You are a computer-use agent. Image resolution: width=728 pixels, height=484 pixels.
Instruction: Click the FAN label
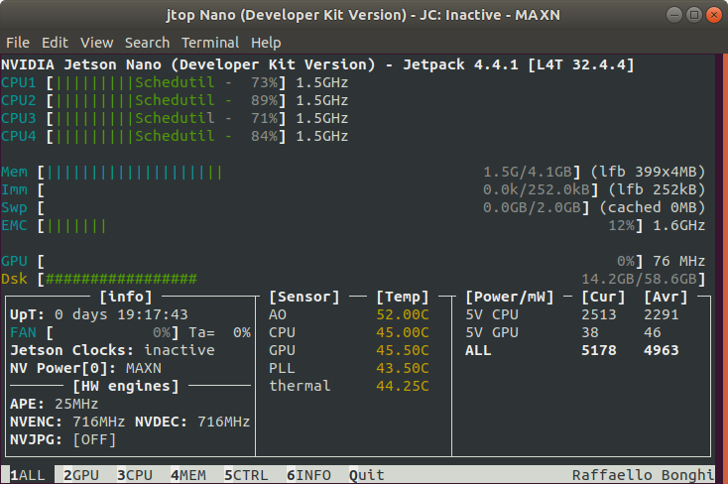pyautogui.click(x=23, y=332)
